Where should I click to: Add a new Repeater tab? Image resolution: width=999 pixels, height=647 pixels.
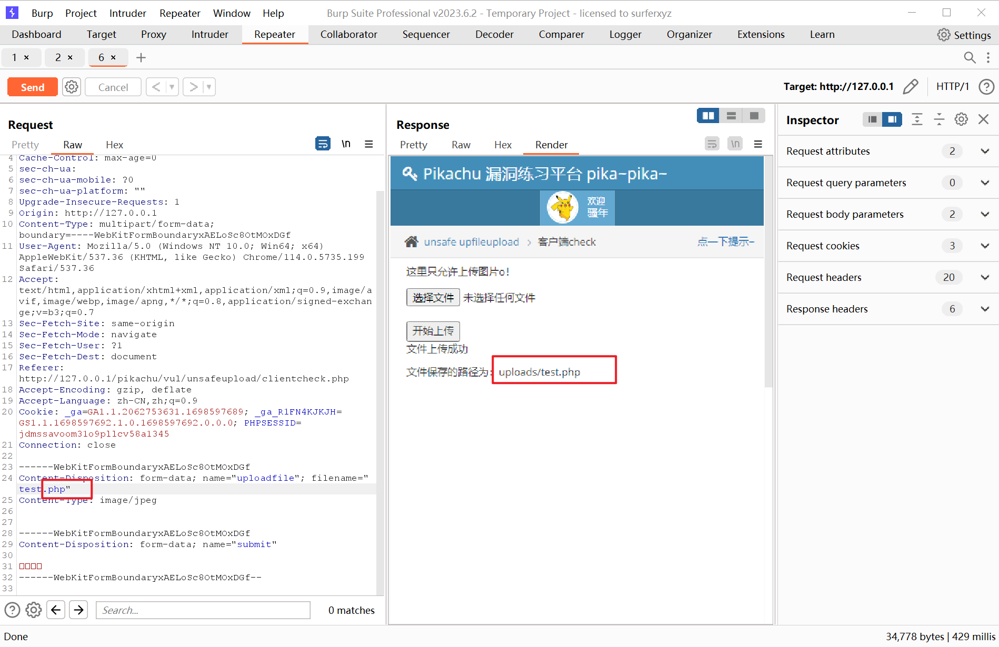[x=141, y=57]
